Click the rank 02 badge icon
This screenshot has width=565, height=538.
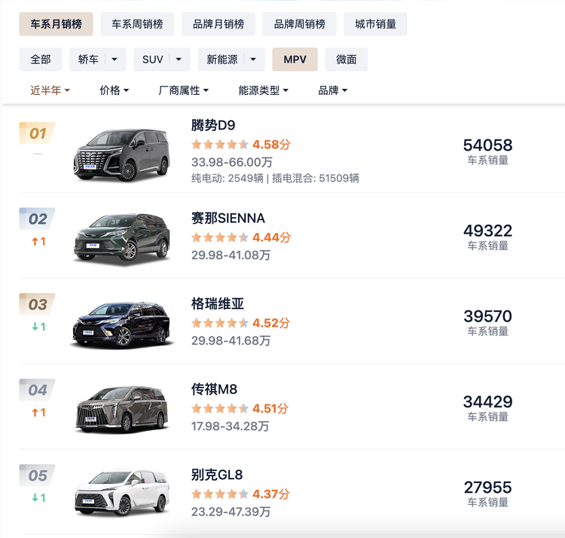38,219
